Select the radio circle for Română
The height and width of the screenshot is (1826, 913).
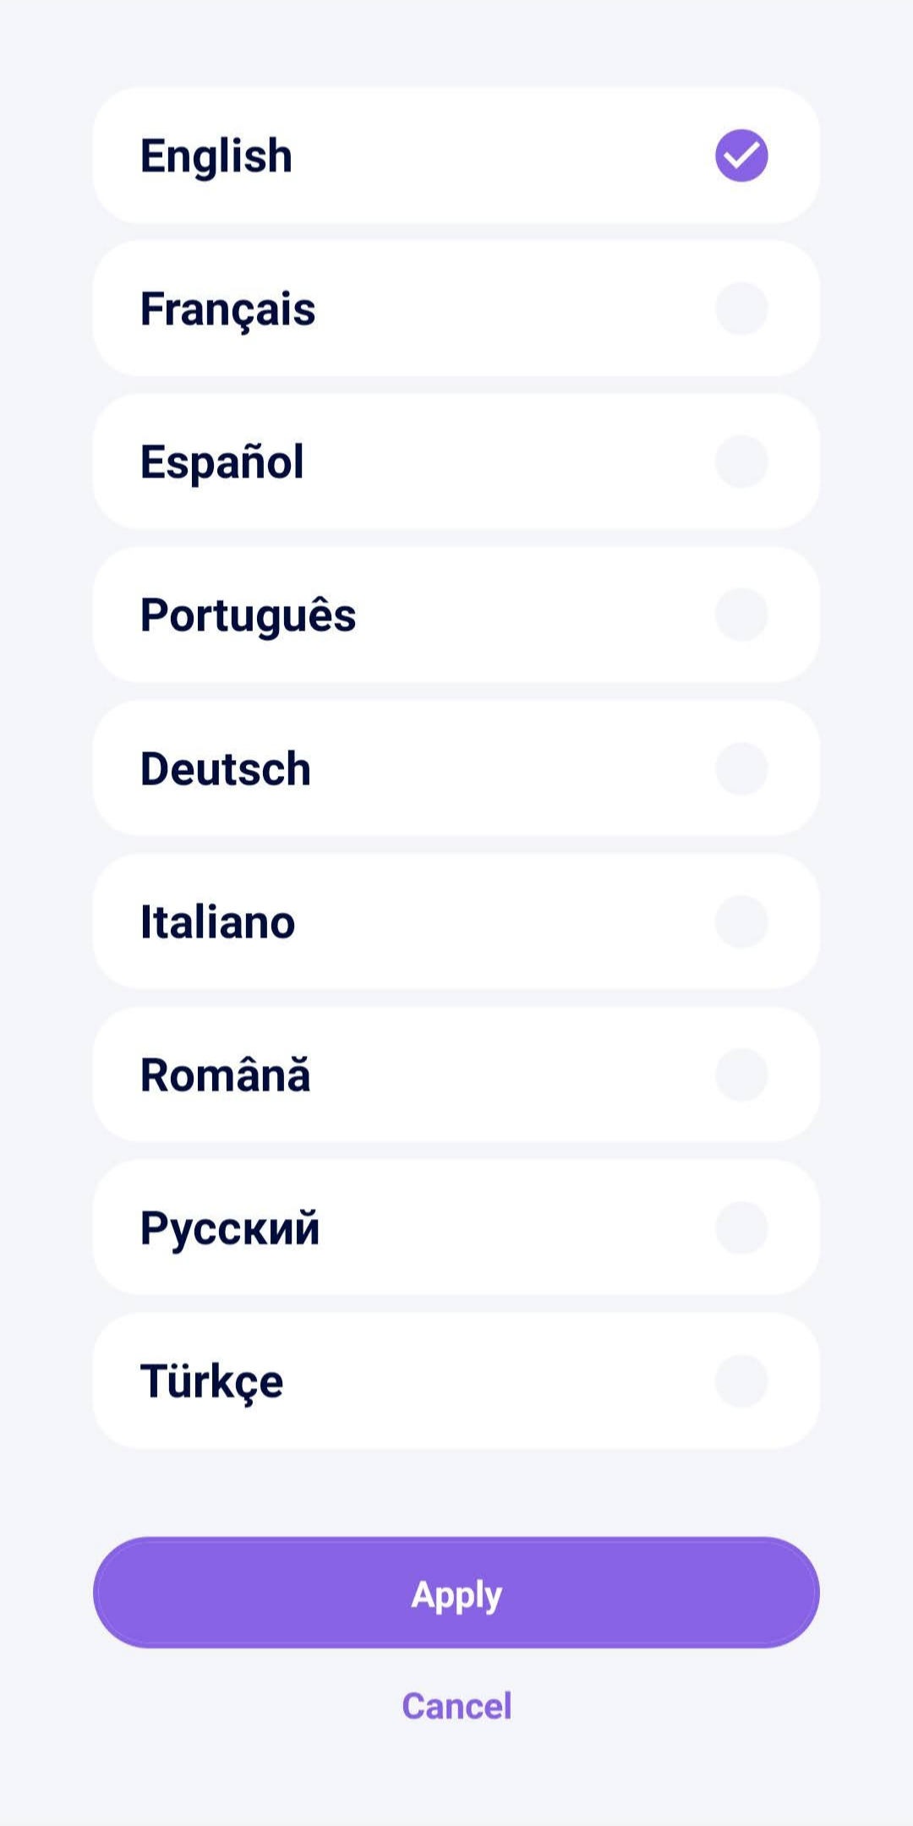(x=741, y=1074)
